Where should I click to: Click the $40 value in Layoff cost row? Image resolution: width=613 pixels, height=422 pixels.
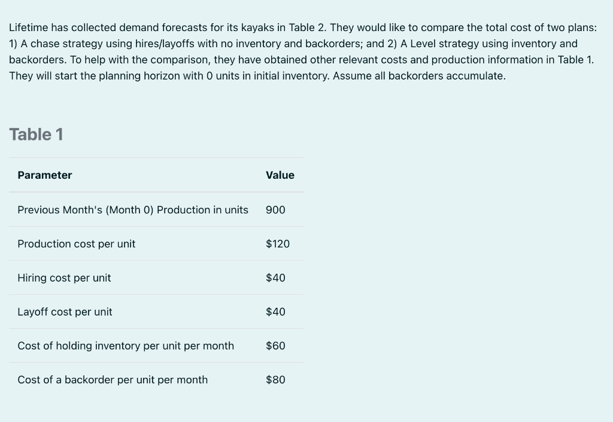(275, 312)
